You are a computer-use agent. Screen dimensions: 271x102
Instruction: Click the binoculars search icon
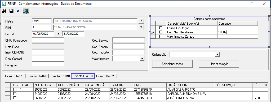click(5, 11)
